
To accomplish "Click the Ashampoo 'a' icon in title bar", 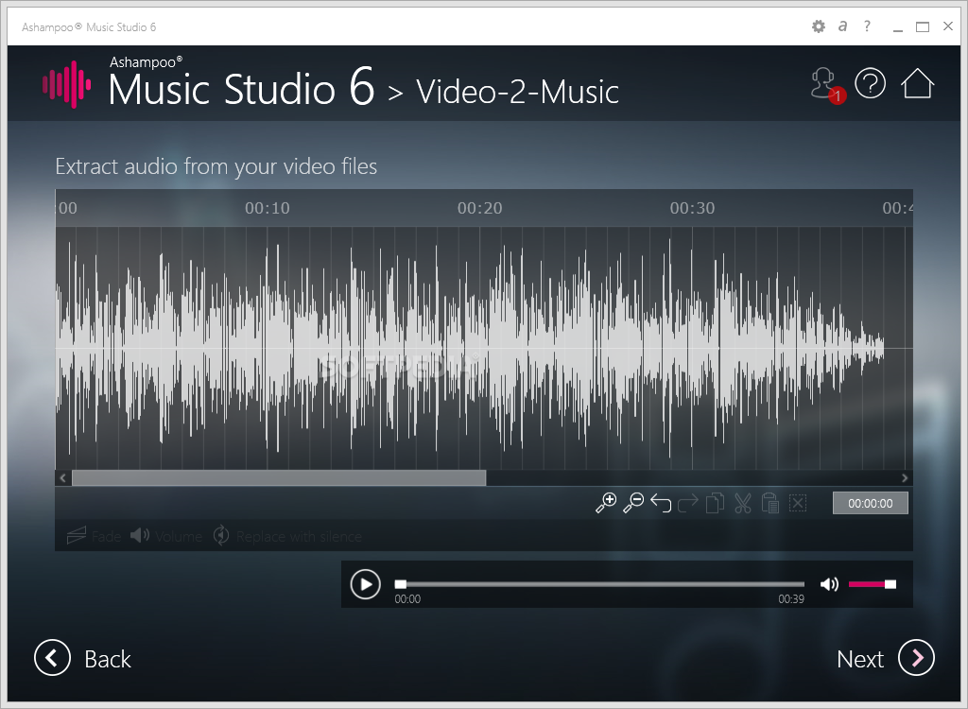I will pyautogui.click(x=842, y=26).
